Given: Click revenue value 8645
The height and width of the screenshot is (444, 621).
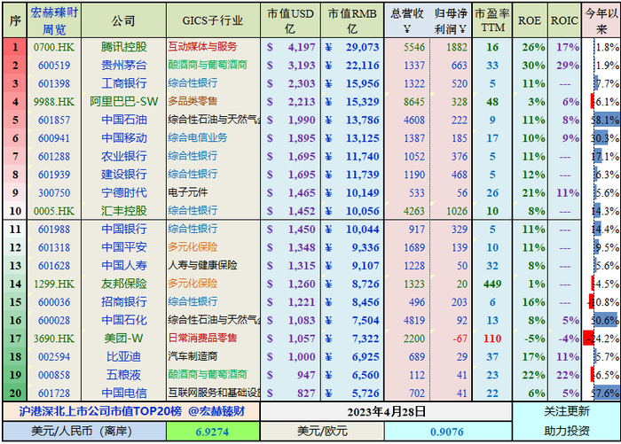Looking at the screenshot, I should coord(414,102).
